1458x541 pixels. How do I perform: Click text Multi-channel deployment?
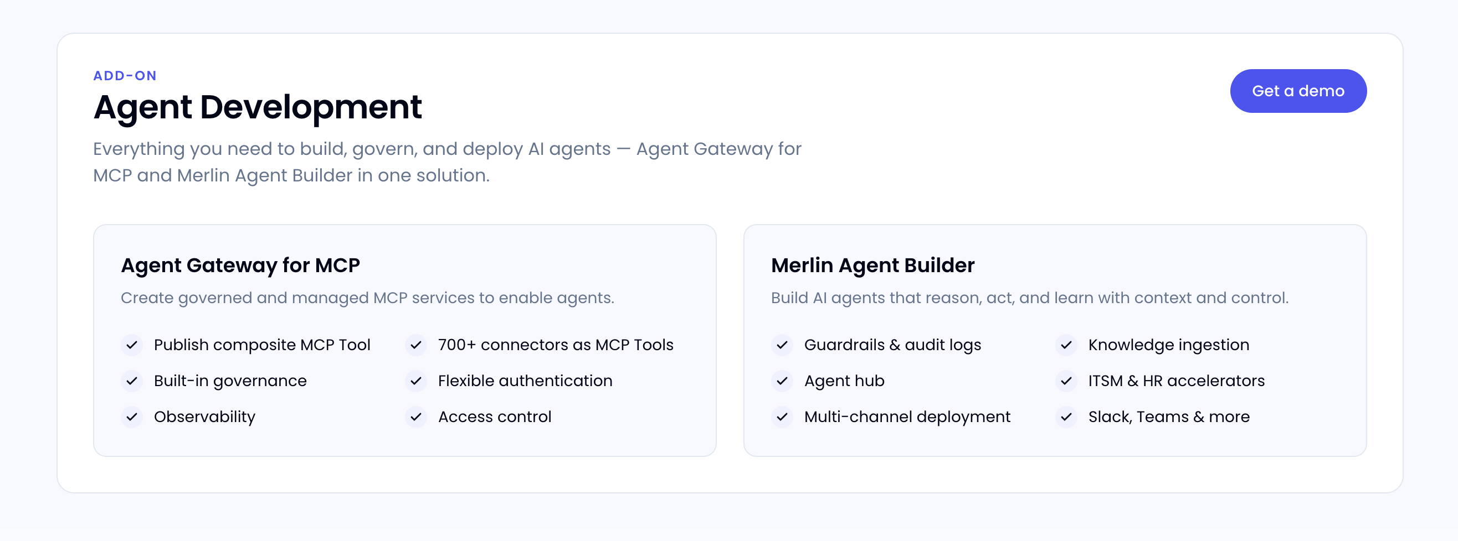(907, 417)
